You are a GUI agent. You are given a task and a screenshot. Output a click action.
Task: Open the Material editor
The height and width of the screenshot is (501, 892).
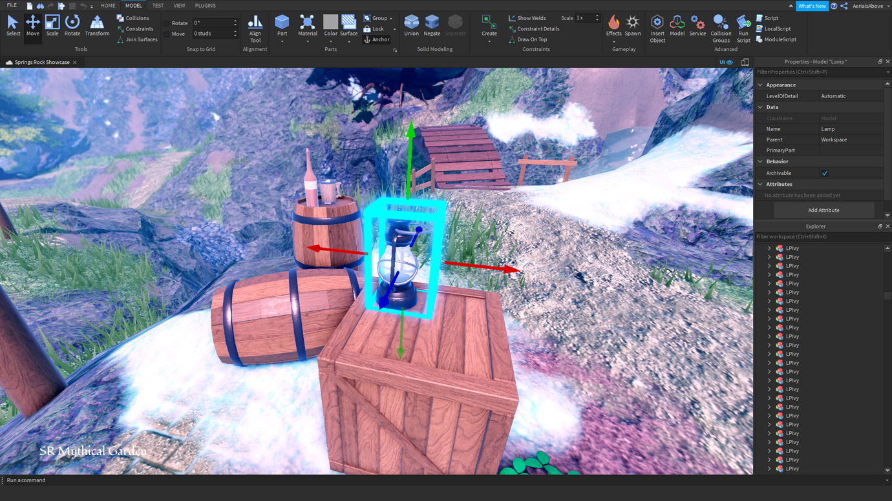(307, 26)
